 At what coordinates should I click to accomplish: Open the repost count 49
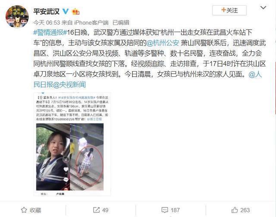tap(105, 210)
